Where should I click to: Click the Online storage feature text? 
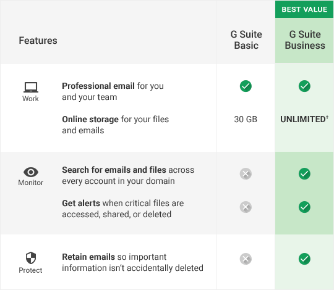[x=115, y=125]
